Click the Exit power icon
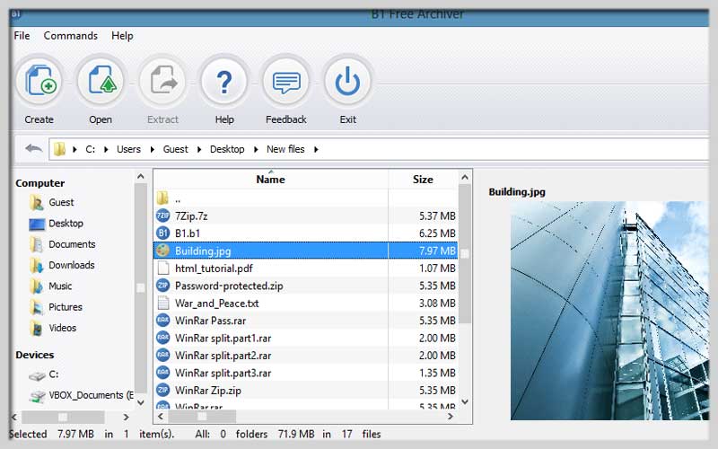This screenshot has width=718, height=449. [347, 81]
